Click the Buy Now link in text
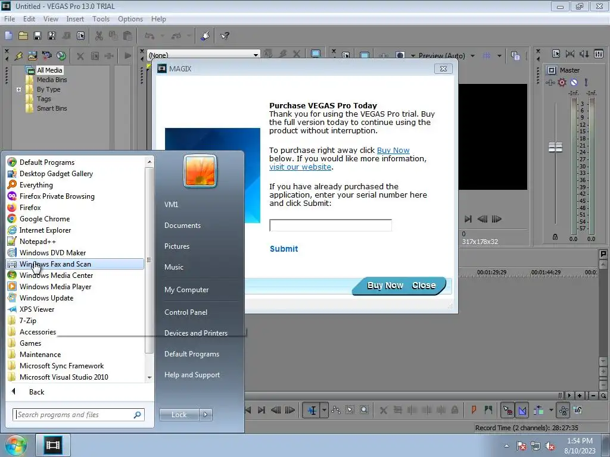 pyautogui.click(x=393, y=150)
